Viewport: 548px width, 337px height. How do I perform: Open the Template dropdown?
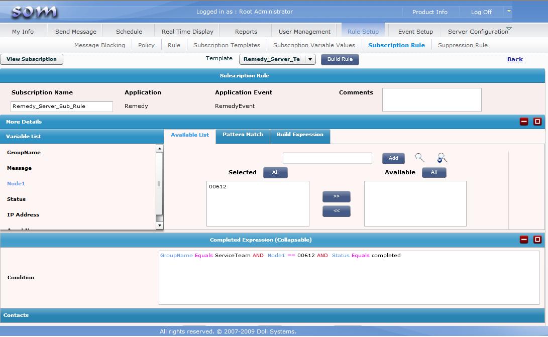[310, 59]
